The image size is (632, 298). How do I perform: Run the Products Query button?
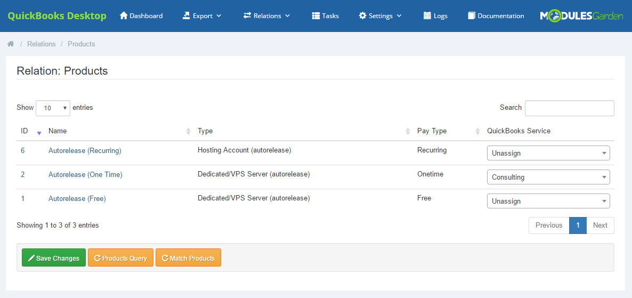click(120, 258)
